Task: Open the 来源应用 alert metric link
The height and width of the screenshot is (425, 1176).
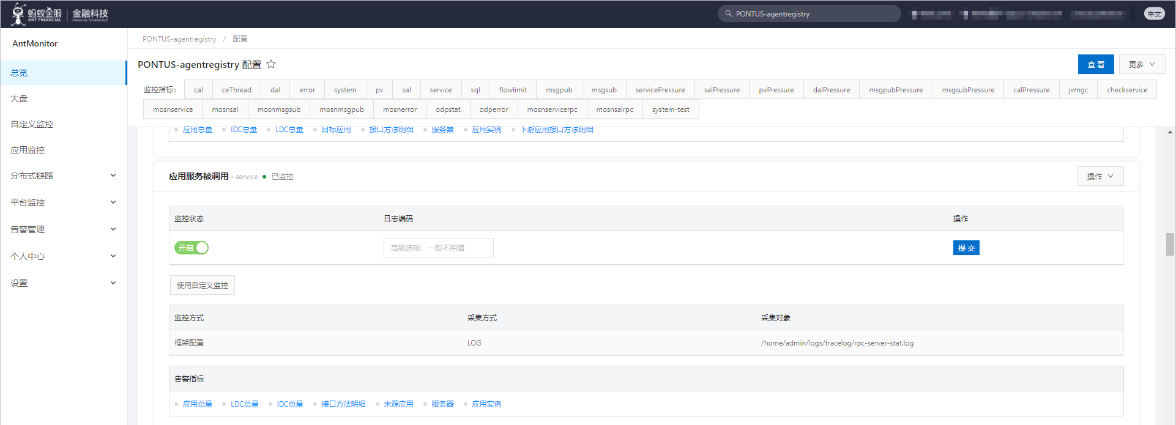Action: point(398,404)
